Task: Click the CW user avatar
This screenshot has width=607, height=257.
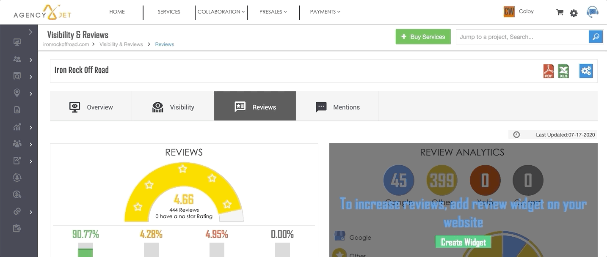Action: [x=509, y=11]
